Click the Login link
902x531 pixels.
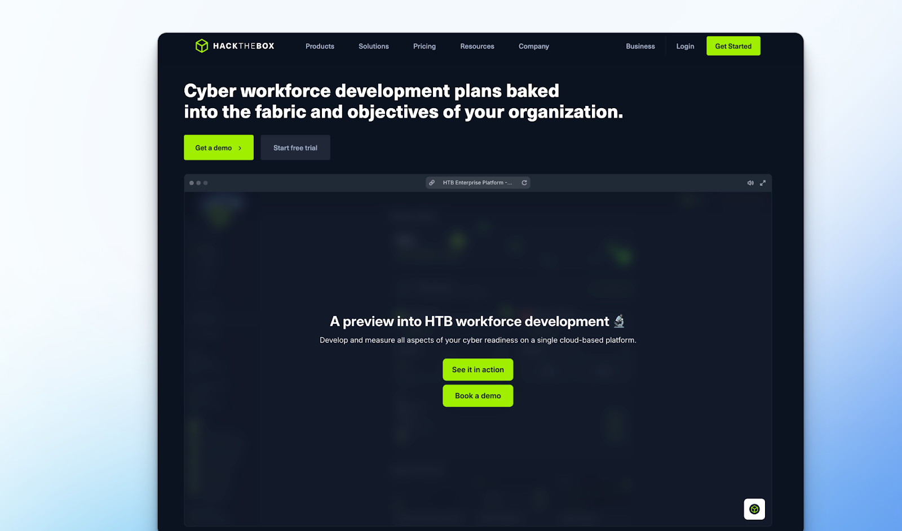coord(685,46)
